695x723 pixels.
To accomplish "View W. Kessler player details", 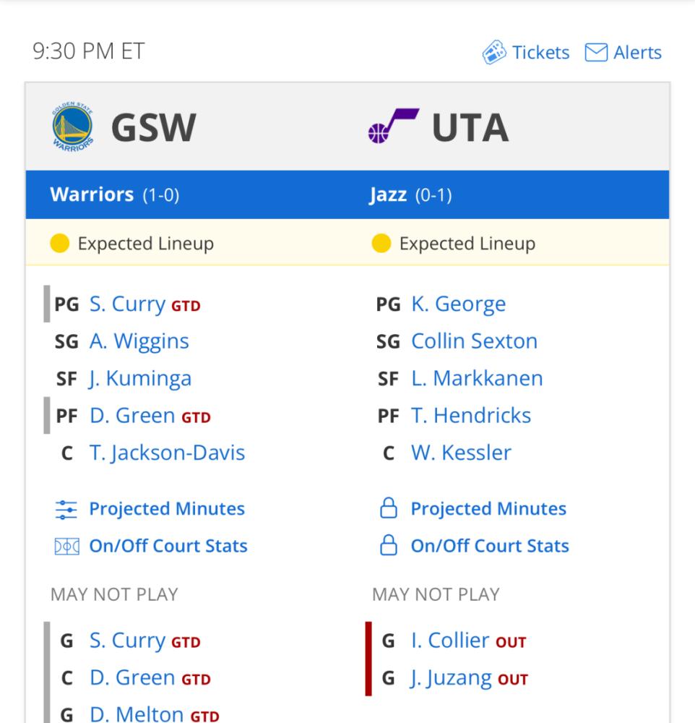I will click(x=462, y=453).
